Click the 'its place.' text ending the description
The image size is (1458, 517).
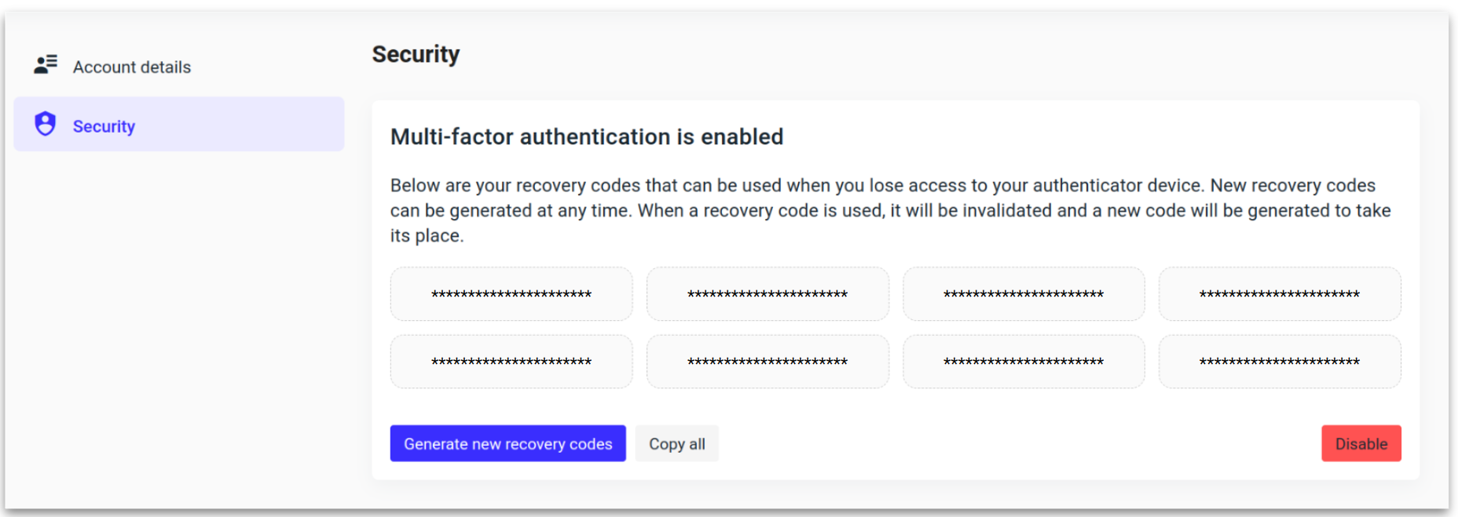pos(427,235)
